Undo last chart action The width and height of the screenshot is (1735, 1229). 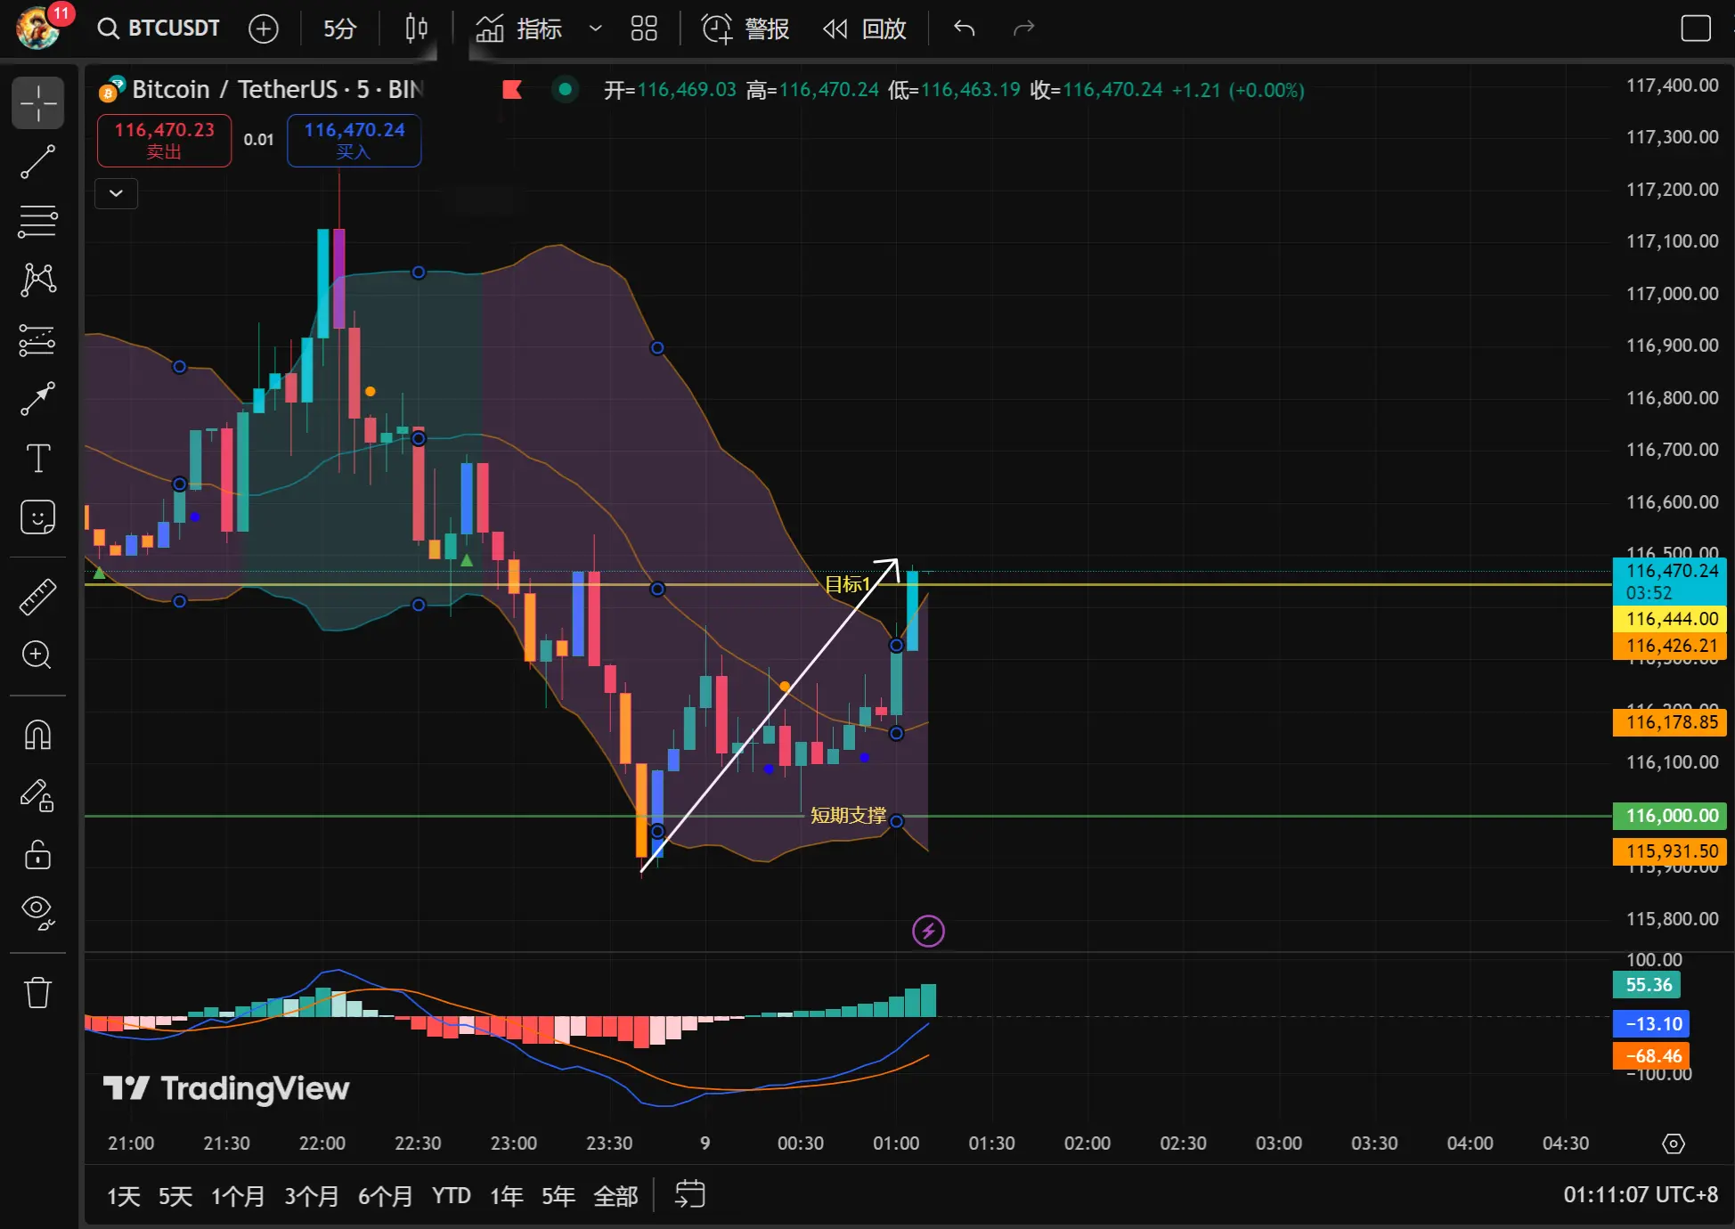965,28
